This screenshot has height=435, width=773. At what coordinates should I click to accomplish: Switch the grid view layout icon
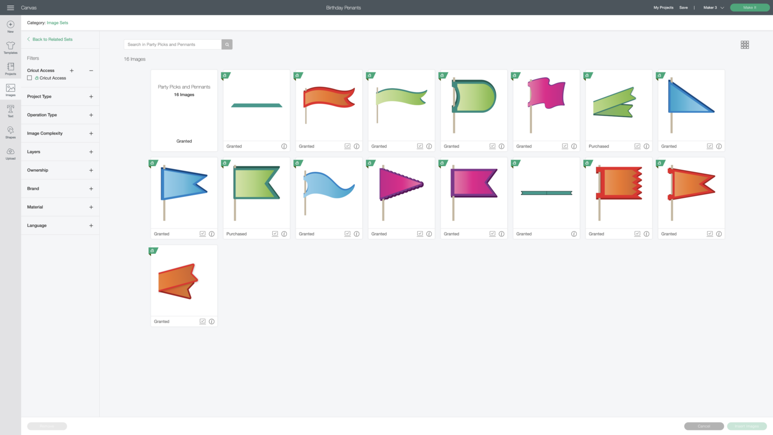745,45
